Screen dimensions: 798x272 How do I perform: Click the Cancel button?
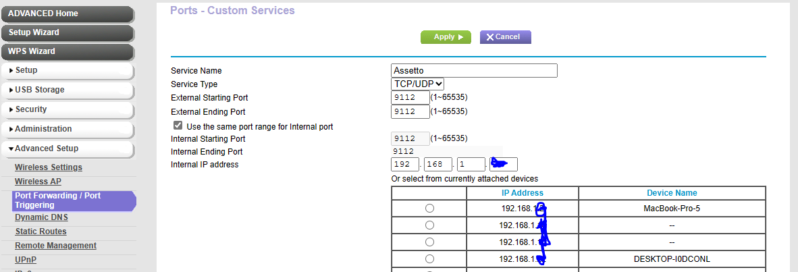click(505, 37)
